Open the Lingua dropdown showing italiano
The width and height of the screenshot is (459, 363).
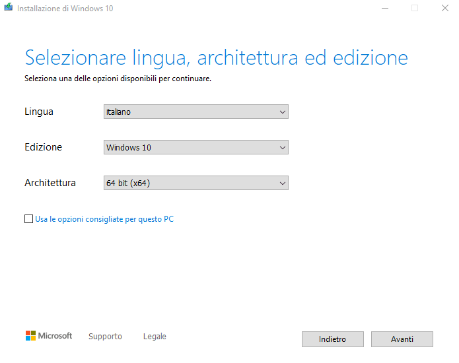coord(196,112)
